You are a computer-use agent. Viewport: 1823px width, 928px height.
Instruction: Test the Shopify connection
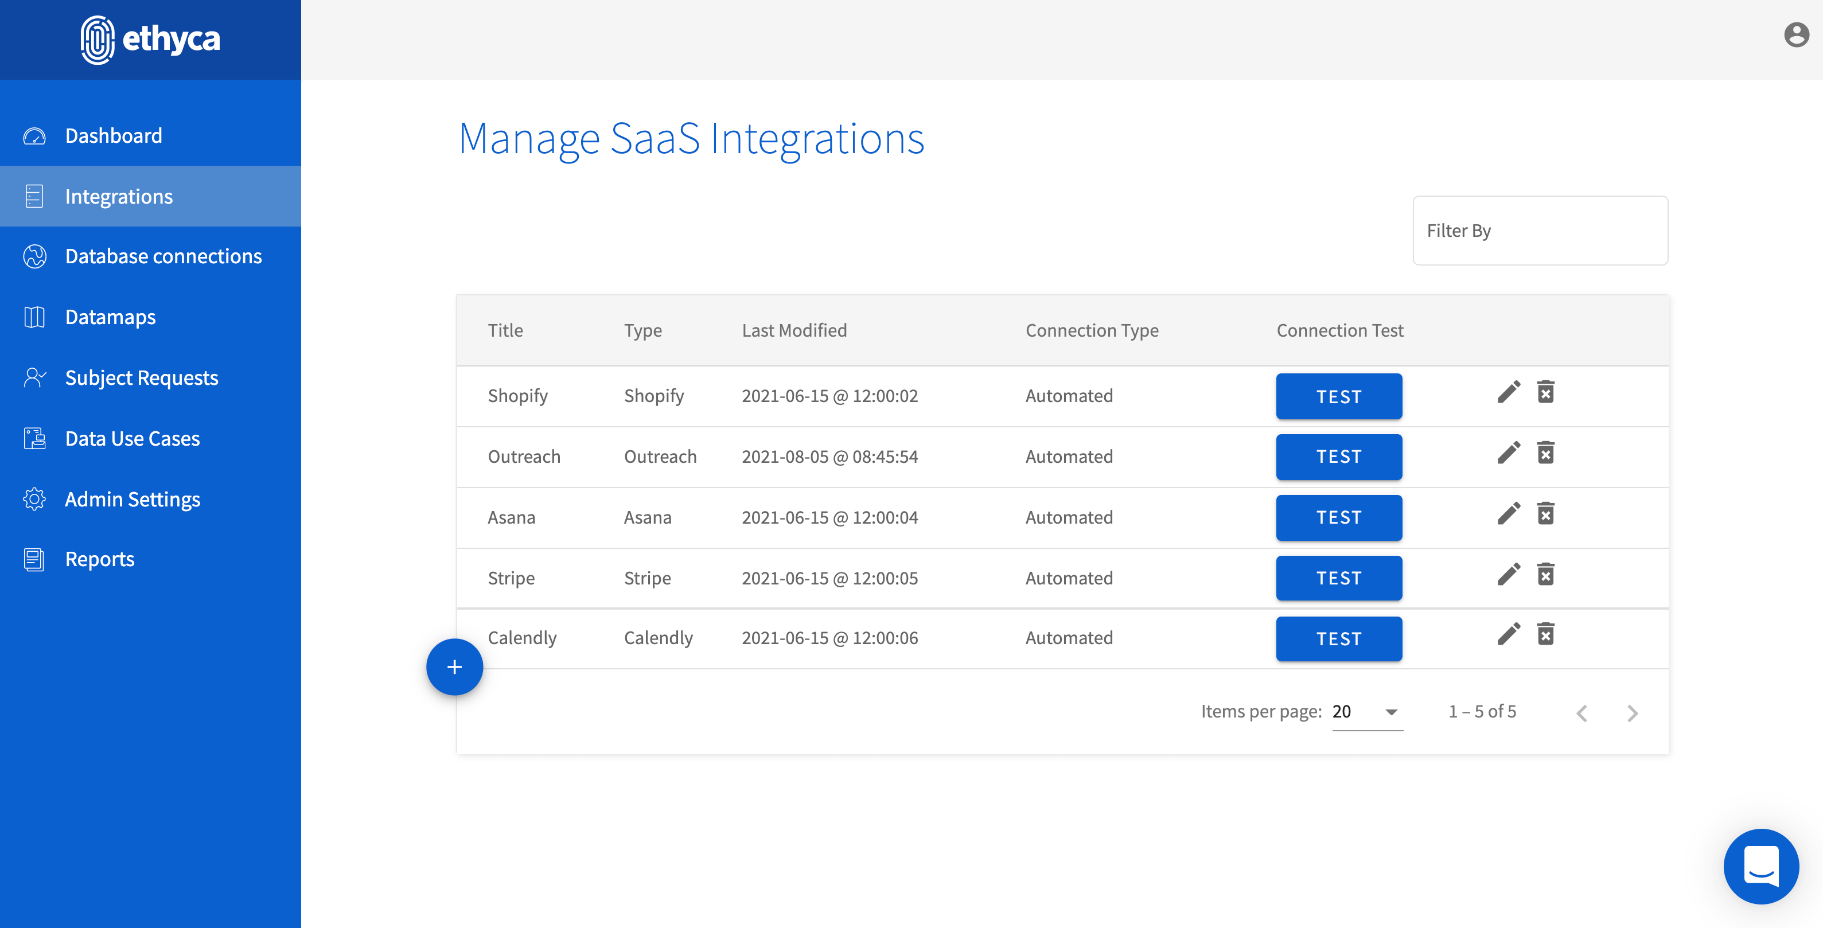[x=1338, y=397]
